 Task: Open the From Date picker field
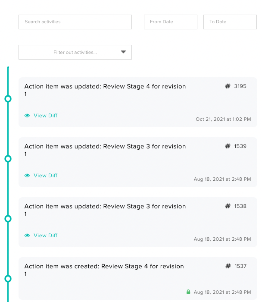pyautogui.click(x=170, y=22)
